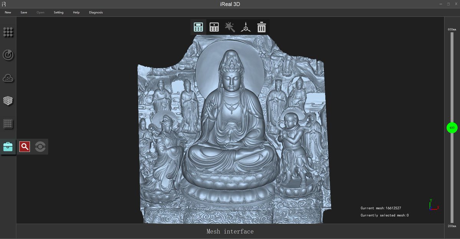Click the 600mm label at slider top
This screenshot has width=460, height=239.
click(452, 29)
